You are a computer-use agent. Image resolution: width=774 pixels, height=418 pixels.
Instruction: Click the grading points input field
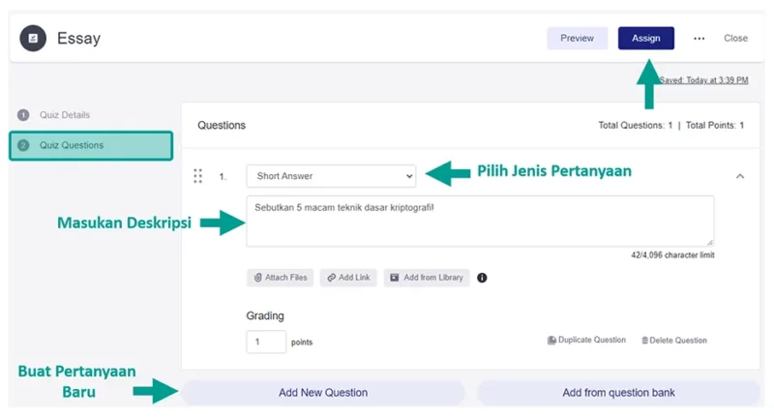(266, 342)
